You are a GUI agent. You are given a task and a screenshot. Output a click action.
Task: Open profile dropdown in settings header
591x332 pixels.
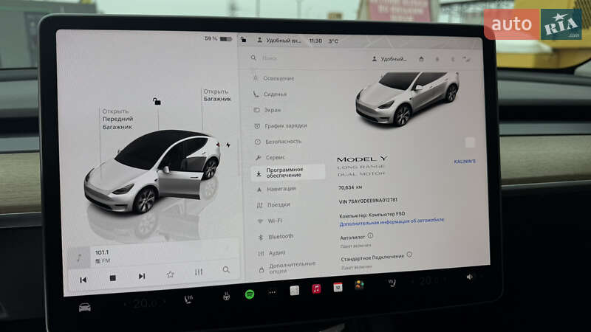pyautogui.click(x=389, y=59)
